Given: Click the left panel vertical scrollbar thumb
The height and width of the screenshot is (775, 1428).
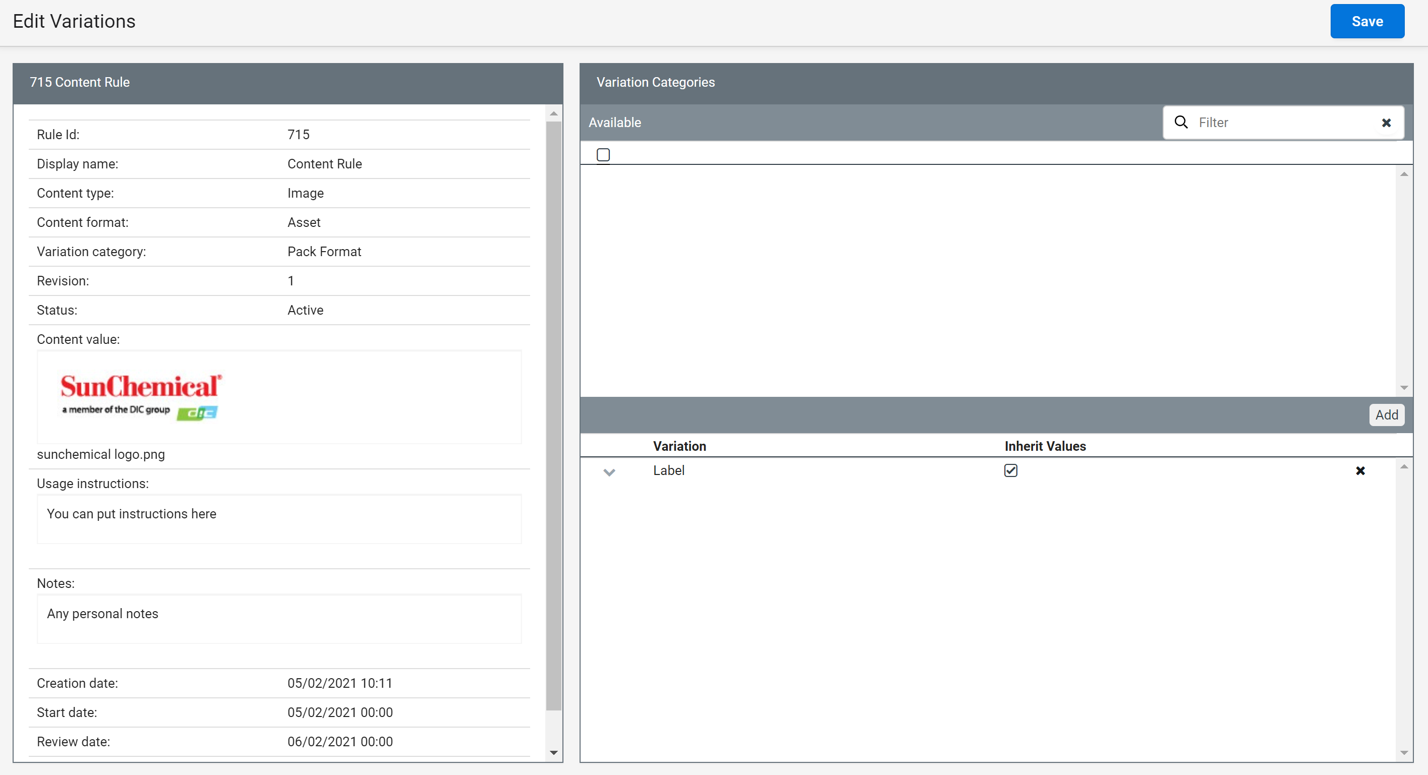Looking at the screenshot, I should pyautogui.click(x=553, y=415).
